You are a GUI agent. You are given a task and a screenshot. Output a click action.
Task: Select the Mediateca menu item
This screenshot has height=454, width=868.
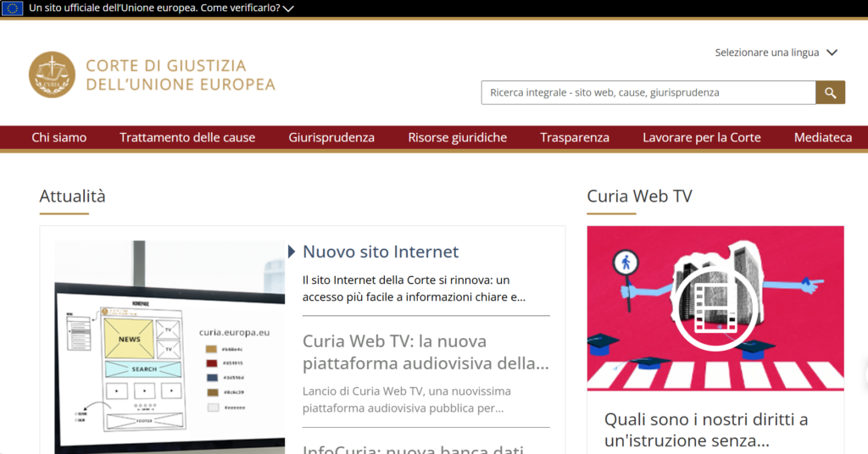pyautogui.click(x=823, y=137)
